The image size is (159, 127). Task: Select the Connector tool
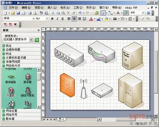[x=111, y=13]
